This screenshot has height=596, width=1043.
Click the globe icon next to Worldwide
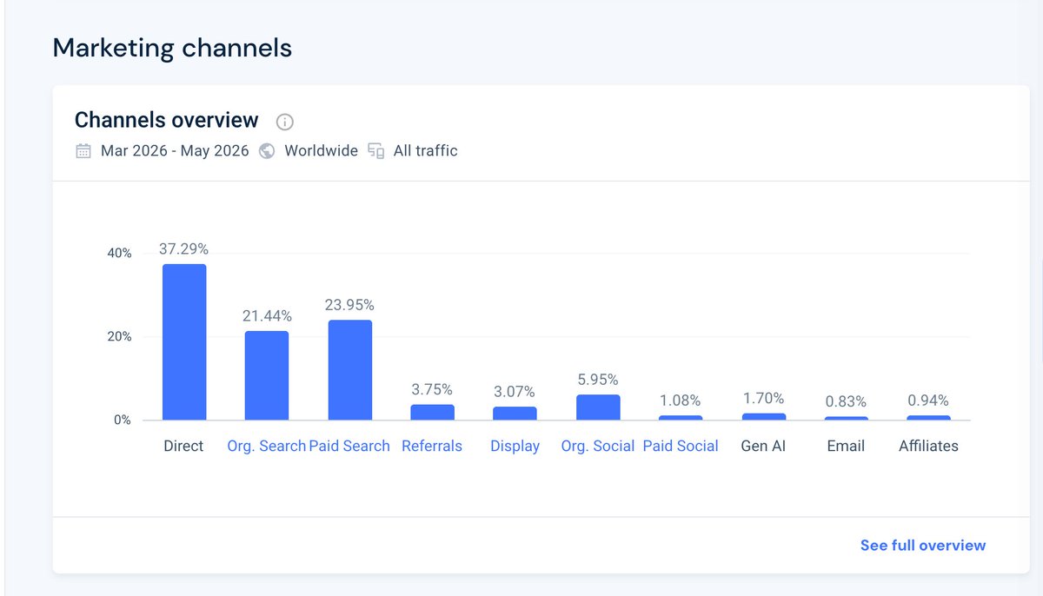(x=268, y=151)
